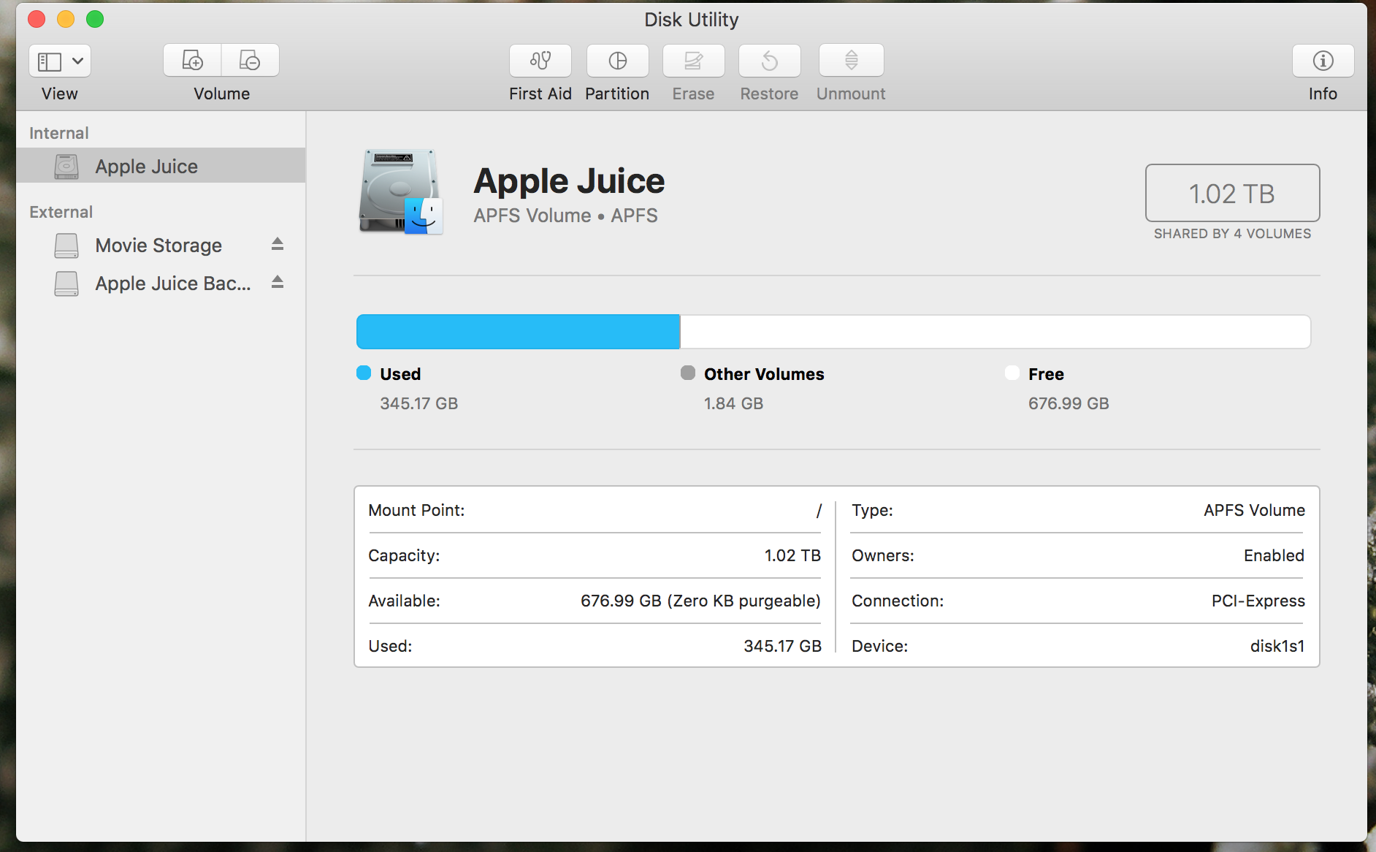Screen dimensions: 1376x852
Task: Close the Disk Utility window
Action: [37, 19]
